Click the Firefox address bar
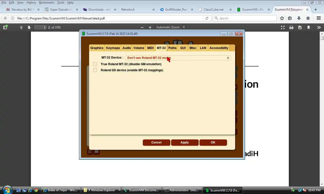The height and width of the screenshot is (194, 324). click(x=109, y=18)
